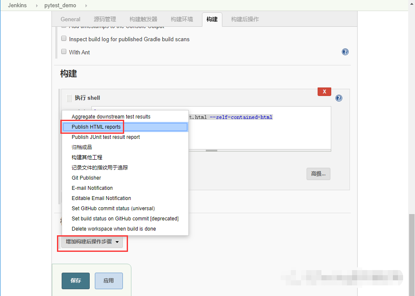Choose Delete workspace when build is done
Image resolution: width=415 pixels, height=296 pixels.
click(x=125, y=229)
